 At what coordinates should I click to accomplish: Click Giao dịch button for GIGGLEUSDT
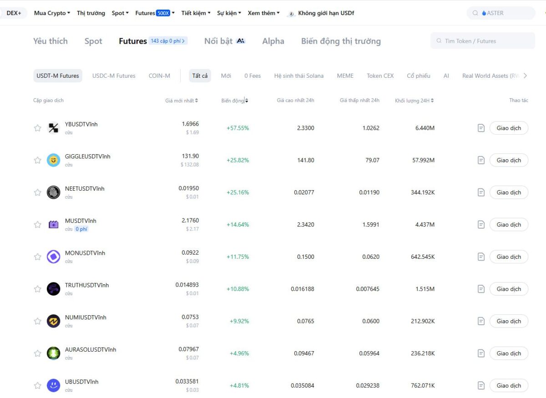509,160
